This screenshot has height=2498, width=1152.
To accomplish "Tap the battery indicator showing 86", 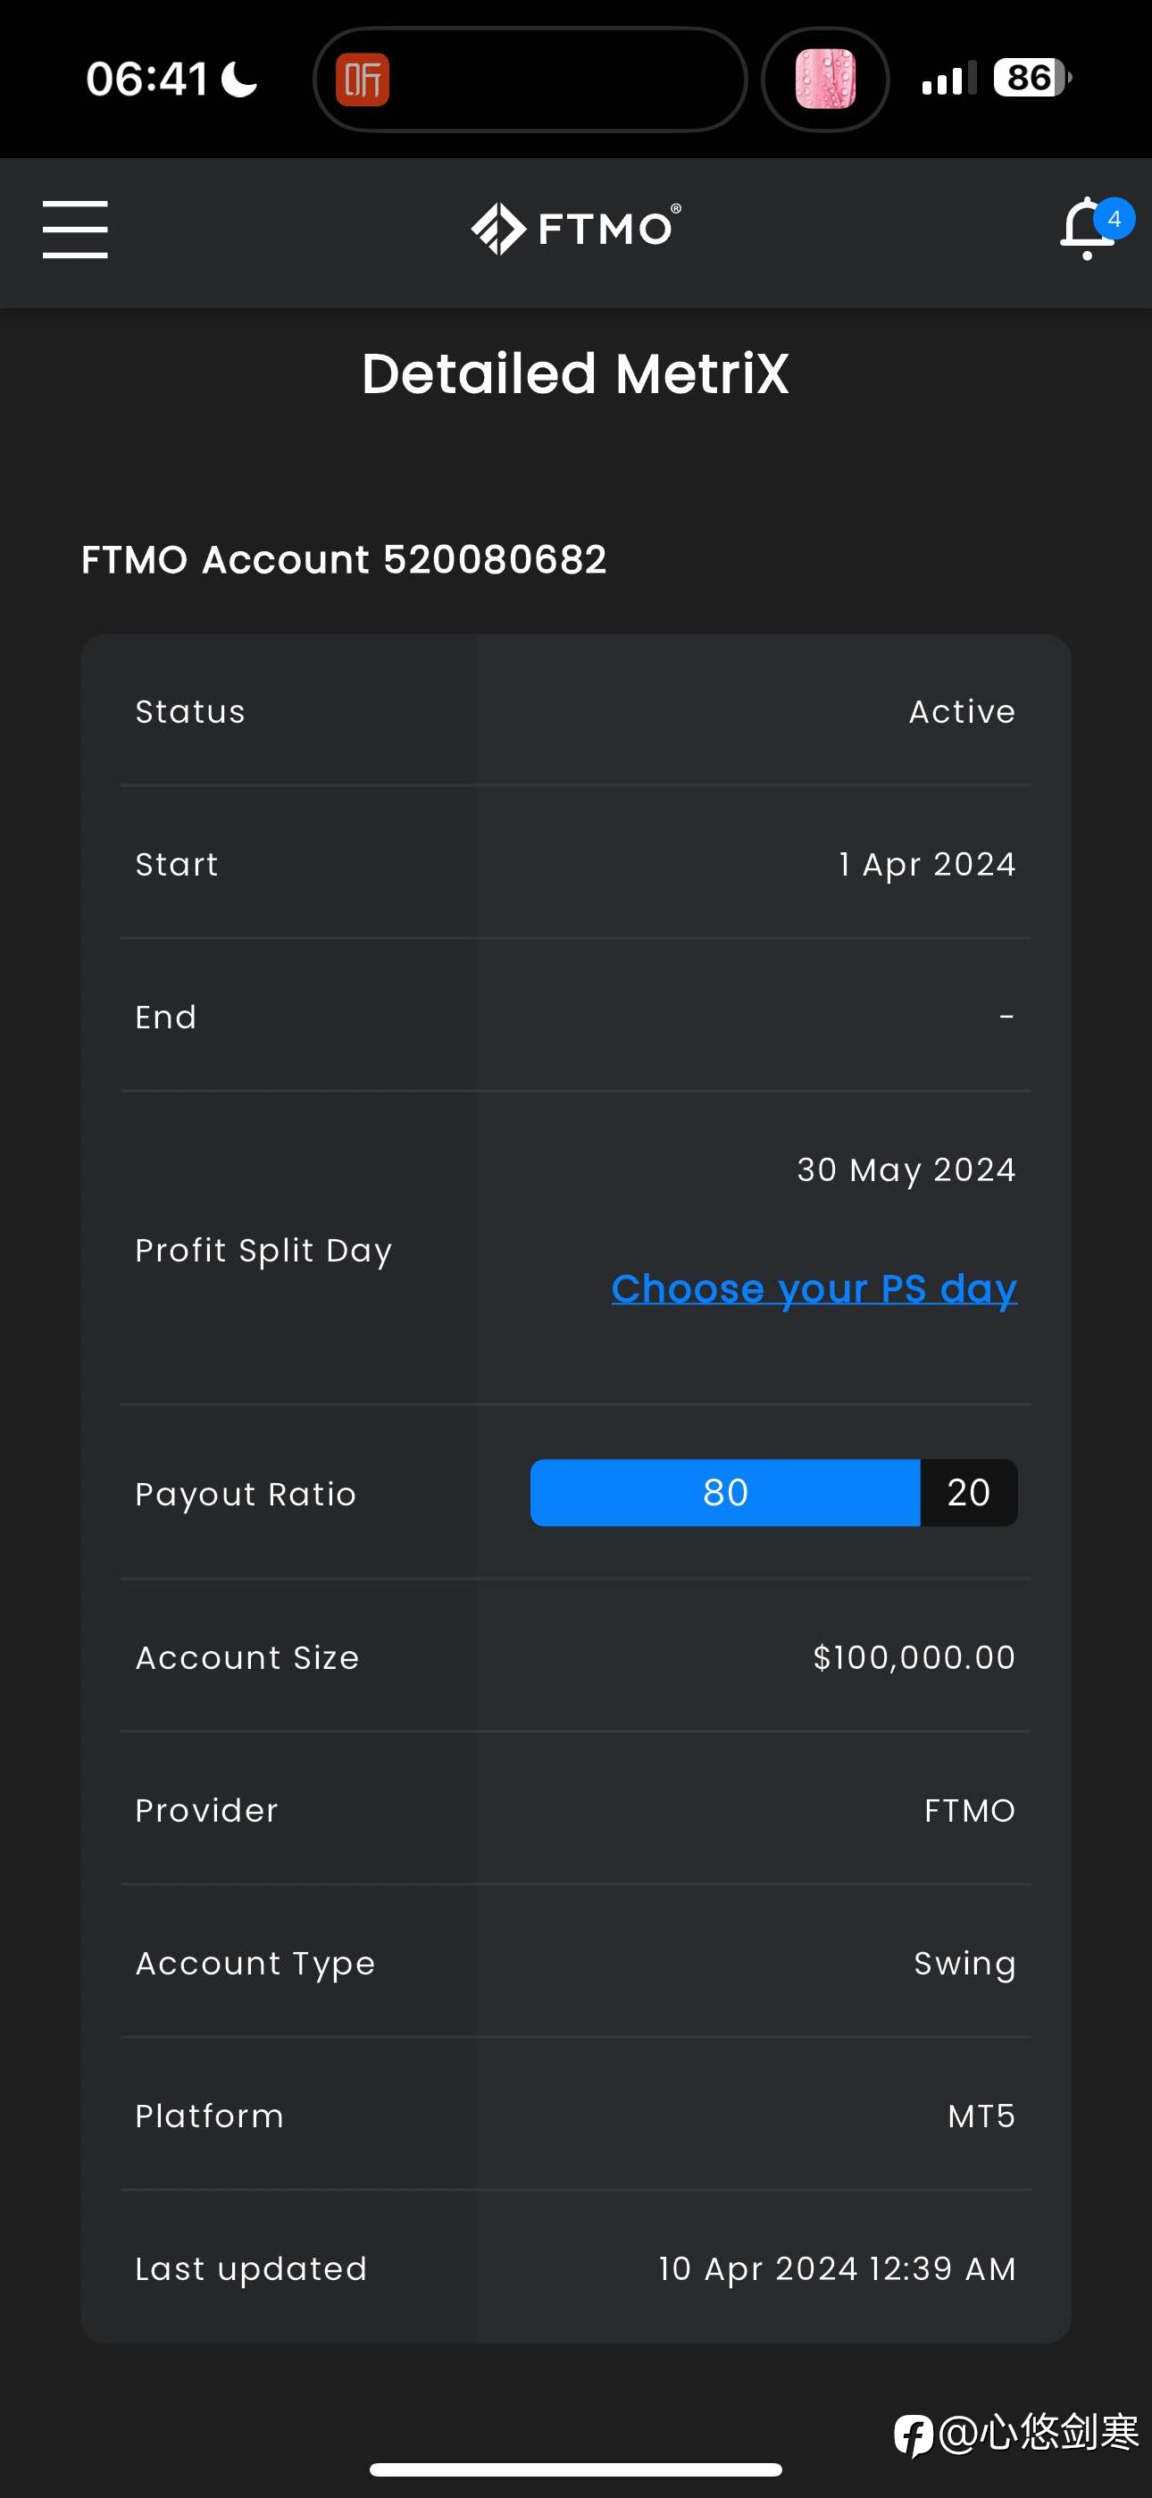I will (1031, 78).
